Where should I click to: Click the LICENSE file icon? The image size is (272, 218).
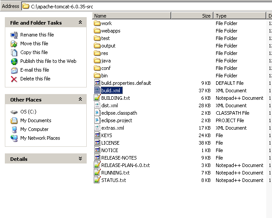[x=97, y=142]
